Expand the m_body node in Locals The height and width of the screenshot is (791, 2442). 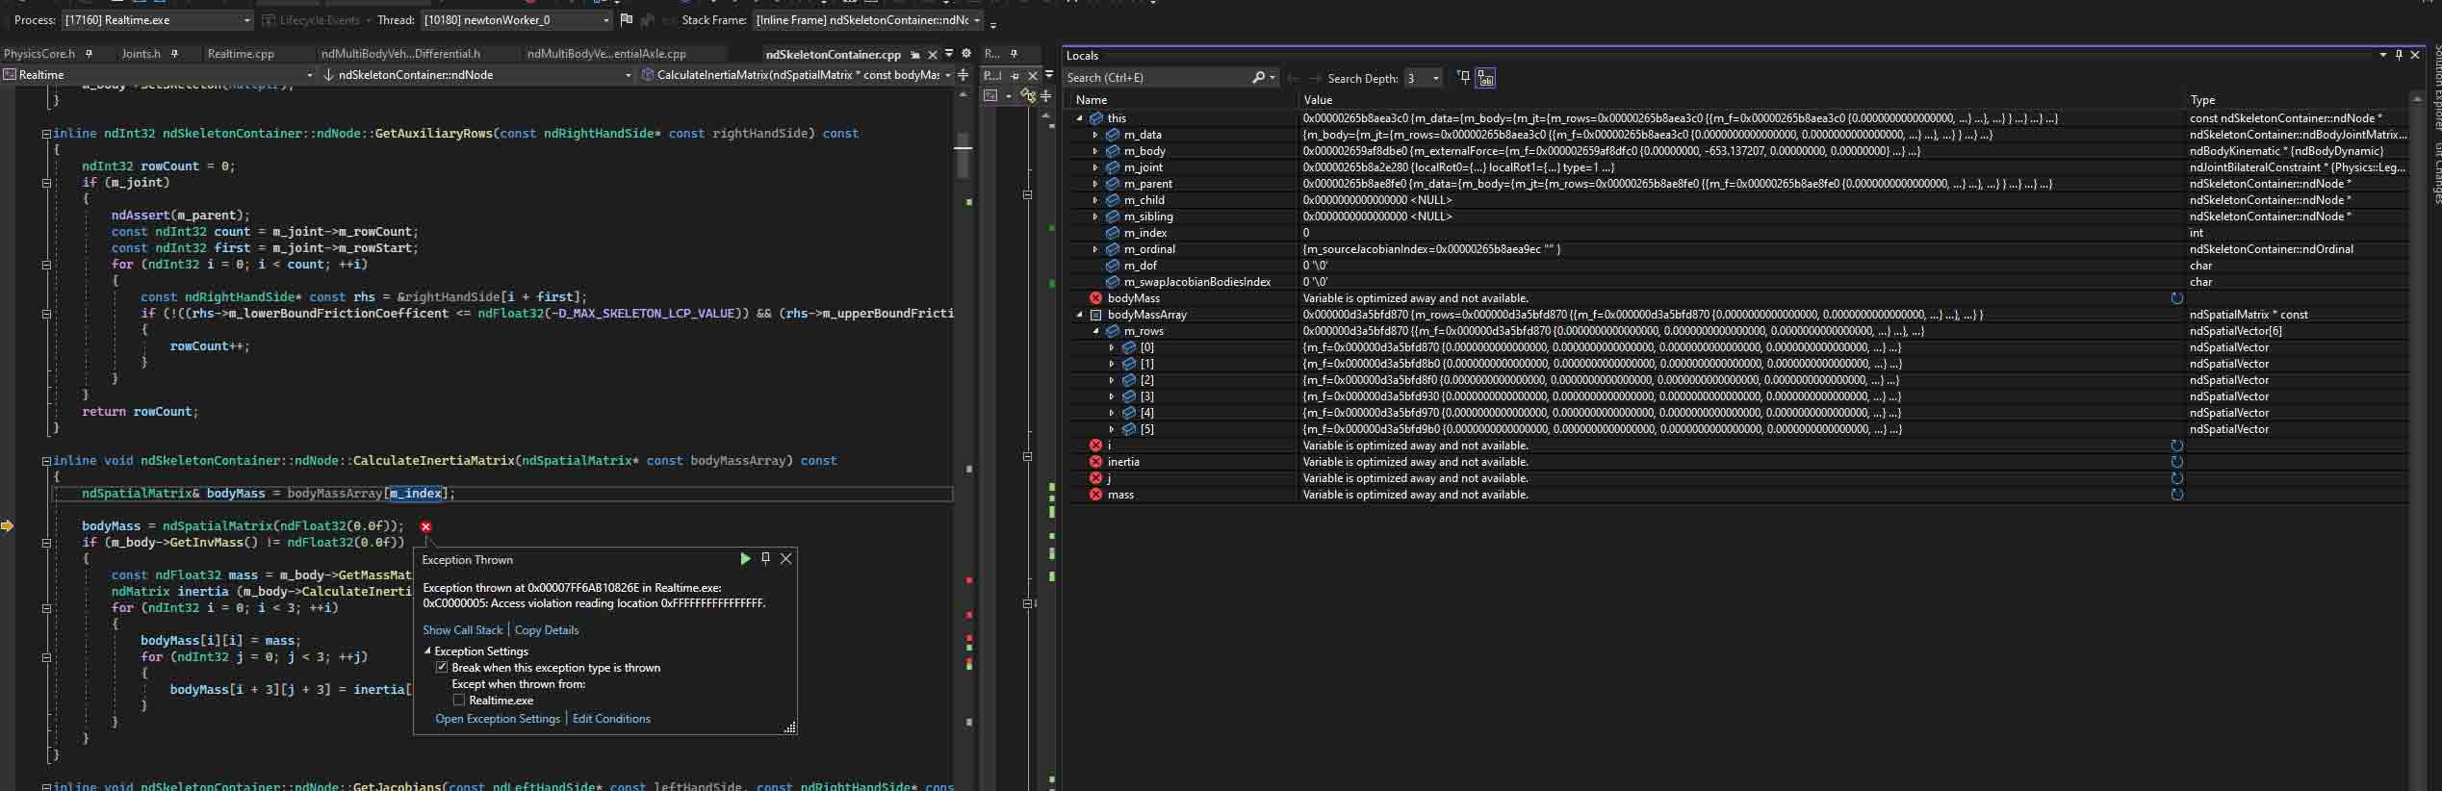click(1095, 151)
